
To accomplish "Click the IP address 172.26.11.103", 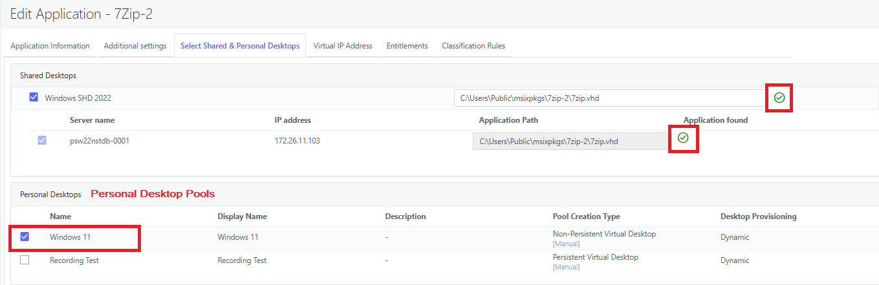I will 297,141.
